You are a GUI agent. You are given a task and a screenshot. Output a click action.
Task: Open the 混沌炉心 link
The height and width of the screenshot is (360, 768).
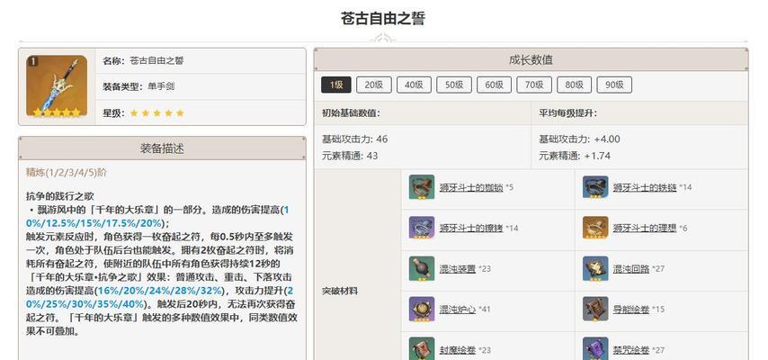[458, 310]
